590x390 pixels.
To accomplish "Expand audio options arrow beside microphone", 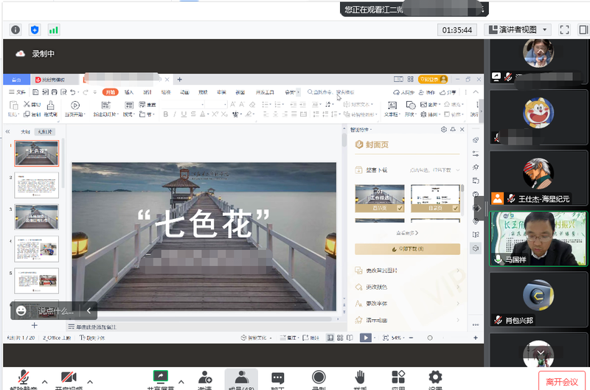I will point(44,380).
